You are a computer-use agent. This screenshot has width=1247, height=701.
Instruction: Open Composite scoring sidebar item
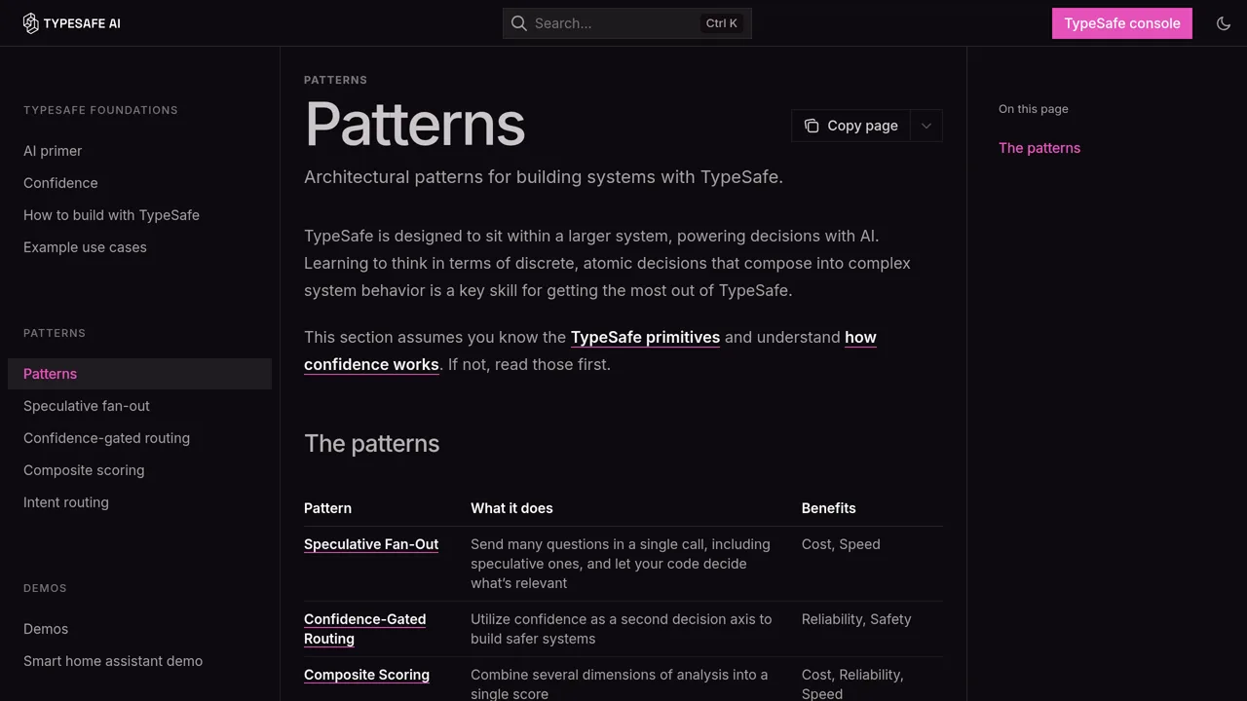tap(84, 470)
